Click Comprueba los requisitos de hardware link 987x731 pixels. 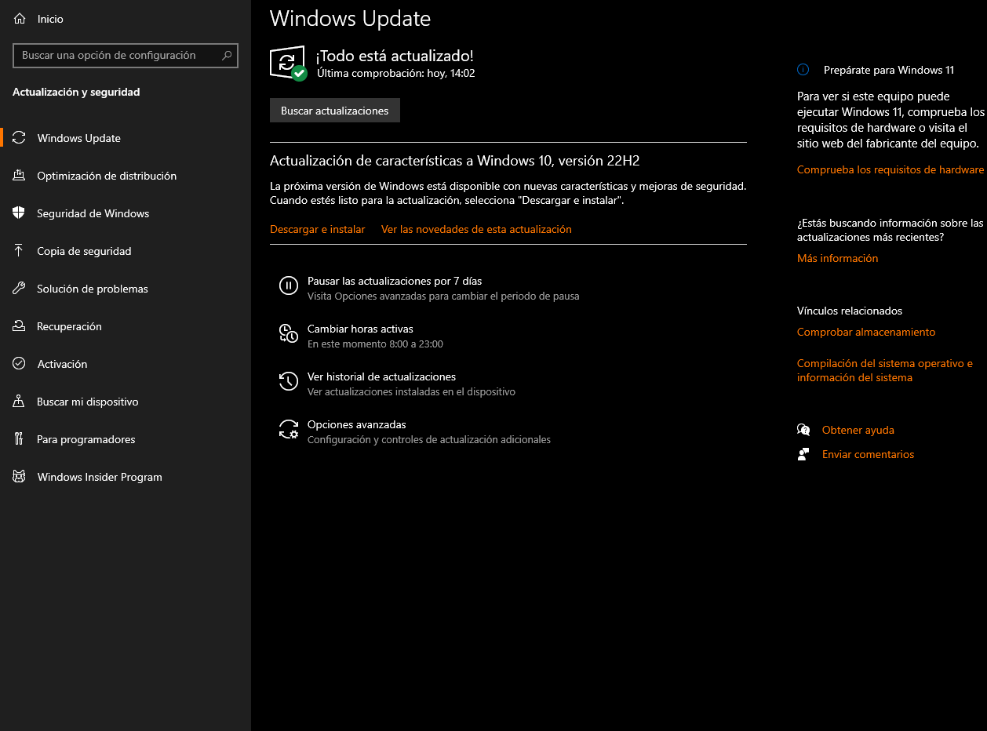(890, 170)
